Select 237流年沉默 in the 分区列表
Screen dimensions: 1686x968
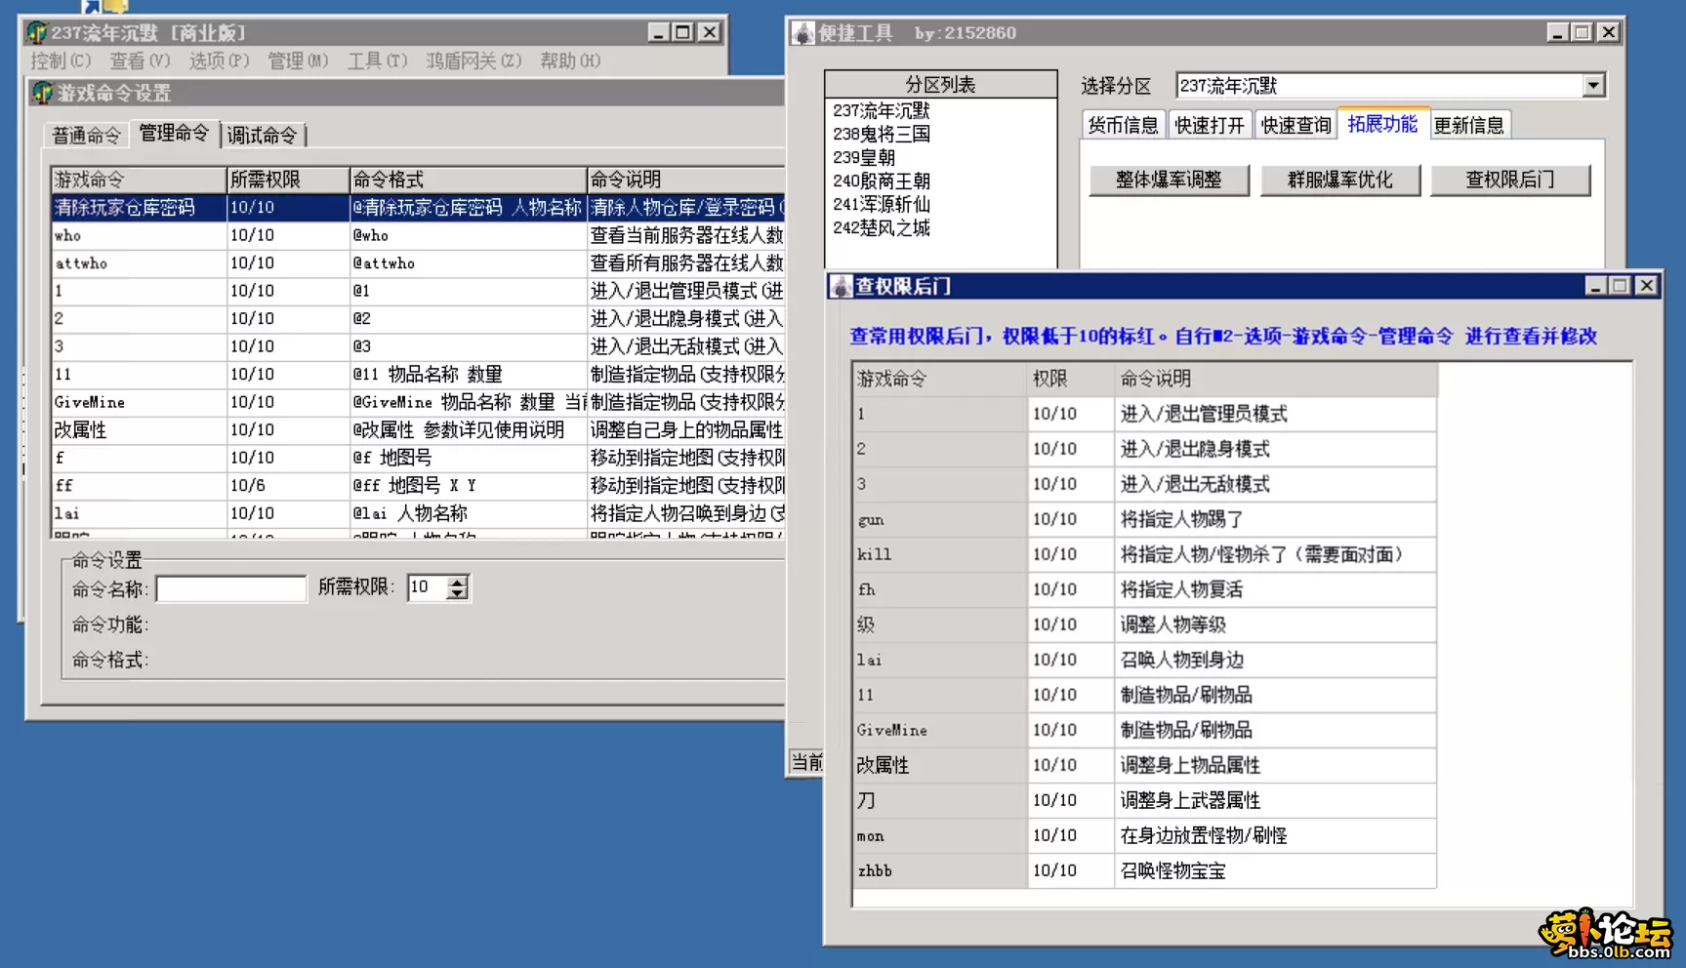point(881,110)
